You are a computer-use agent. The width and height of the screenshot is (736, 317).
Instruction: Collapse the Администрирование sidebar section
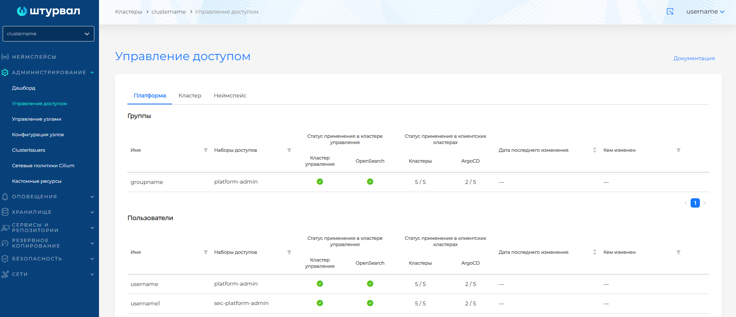[92, 73]
